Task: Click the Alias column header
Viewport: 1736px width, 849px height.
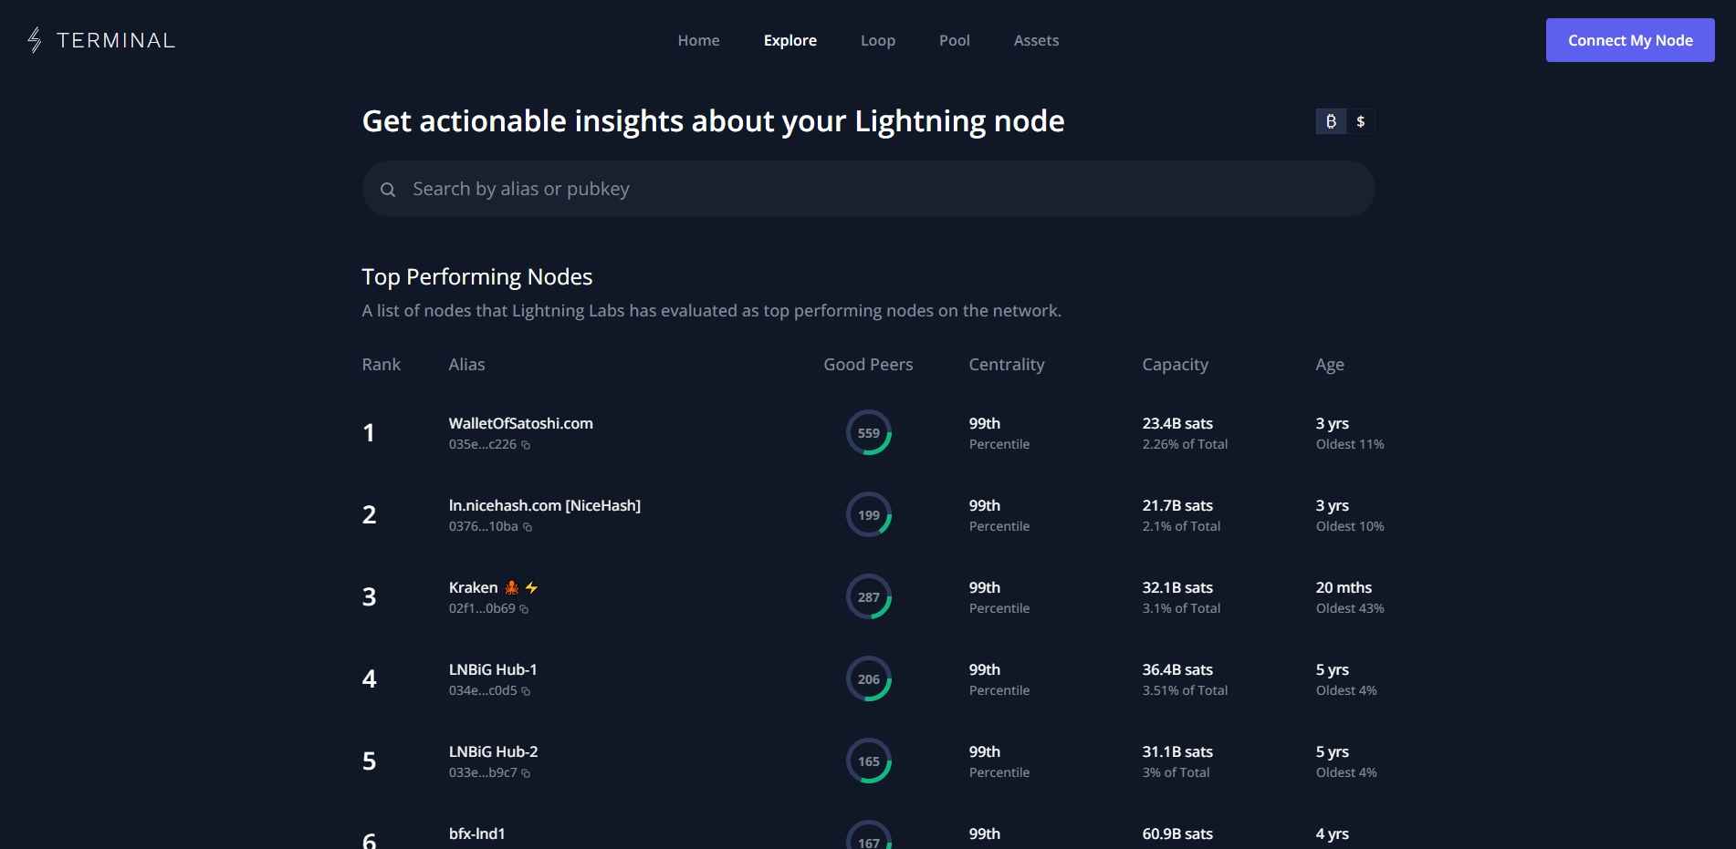Action: 466,364
